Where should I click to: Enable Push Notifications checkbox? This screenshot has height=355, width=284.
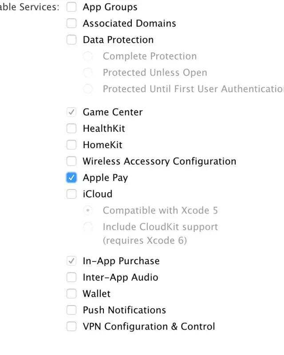71,310
